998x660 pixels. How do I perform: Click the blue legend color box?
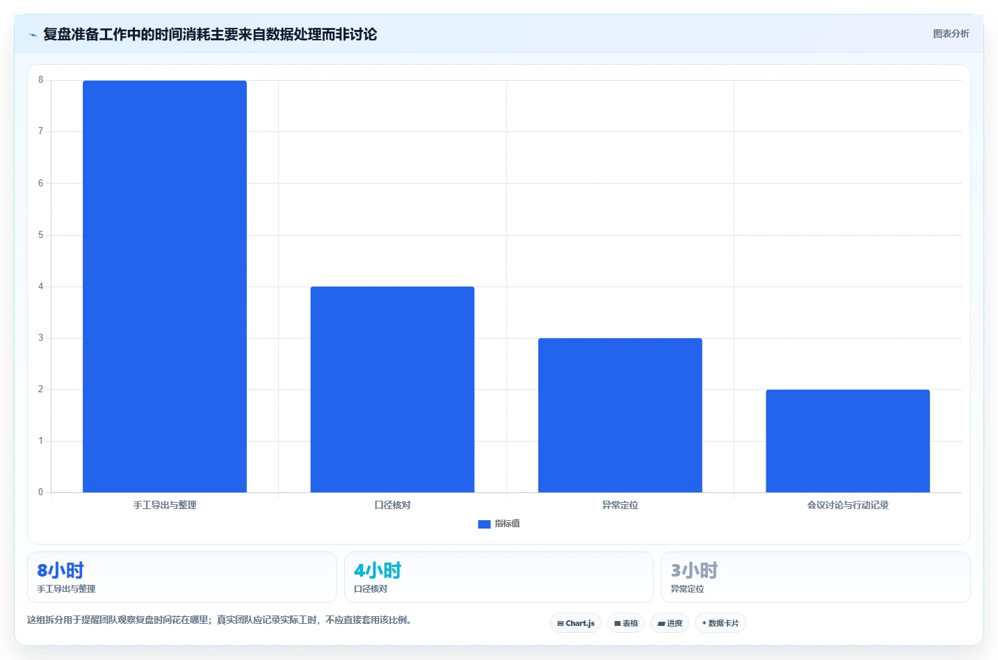coord(484,524)
